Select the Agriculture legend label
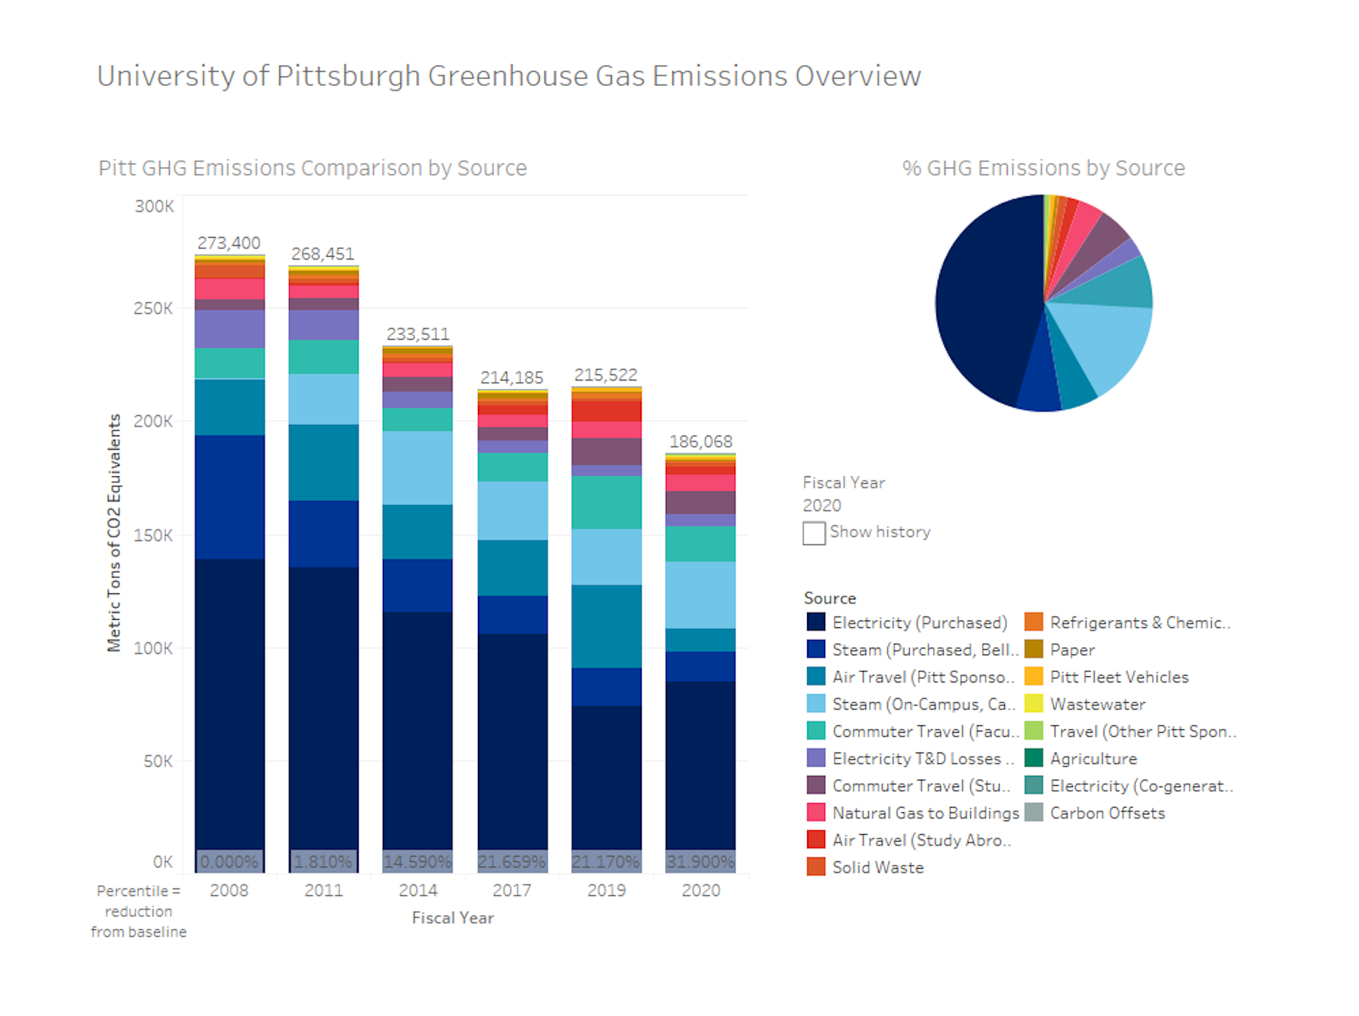 [1093, 759]
